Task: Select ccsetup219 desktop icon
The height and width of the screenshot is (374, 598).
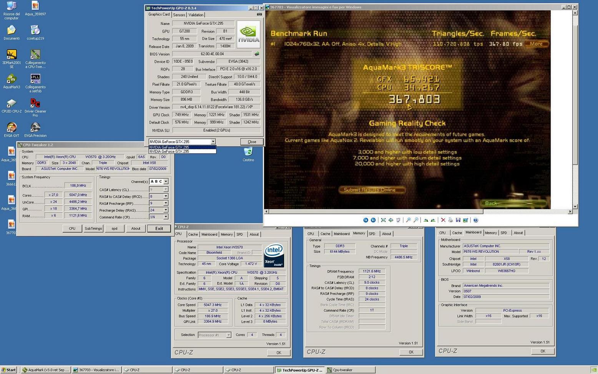Action: pyautogui.click(x=35, y=32)
